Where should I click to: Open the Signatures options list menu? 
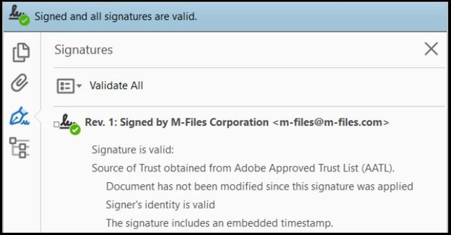coord(65,86)
